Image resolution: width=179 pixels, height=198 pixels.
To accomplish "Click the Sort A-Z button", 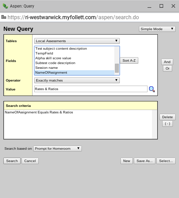I will coord(129,61).
